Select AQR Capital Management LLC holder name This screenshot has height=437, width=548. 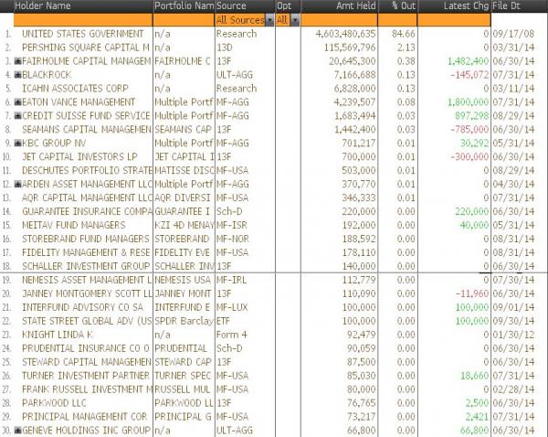point(87,197)
